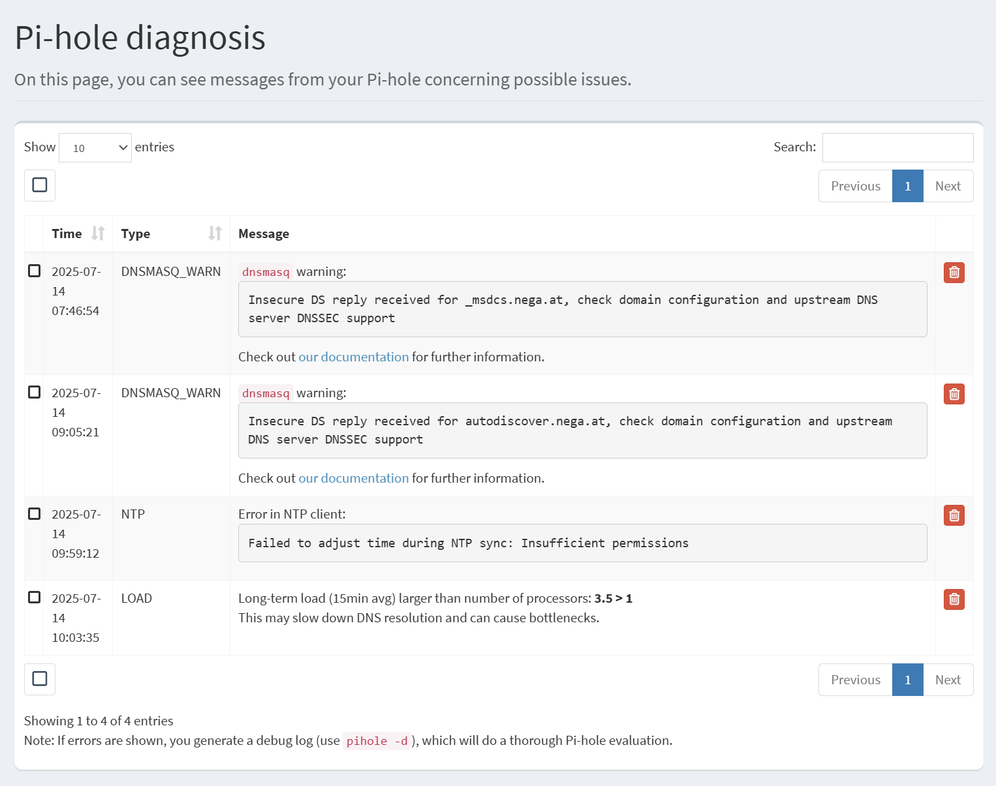Screen dimensions: 996x786
Task: Sort messages by Type column arrows
Action: 215,234
